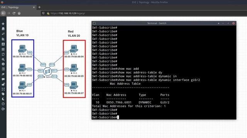Click the magnifier zoom icon in sidebar
This screenshot has height=138, width=247.
coord(3,59)
